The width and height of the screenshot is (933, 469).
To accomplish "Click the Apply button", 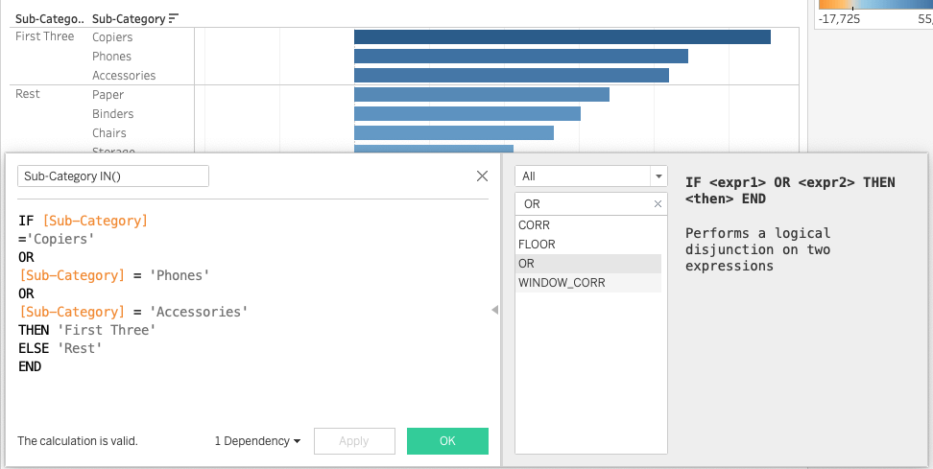I will pyautogui.click(x=354, y=441).
